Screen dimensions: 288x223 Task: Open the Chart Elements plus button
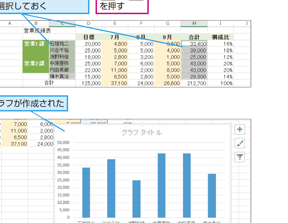[240, 130]
